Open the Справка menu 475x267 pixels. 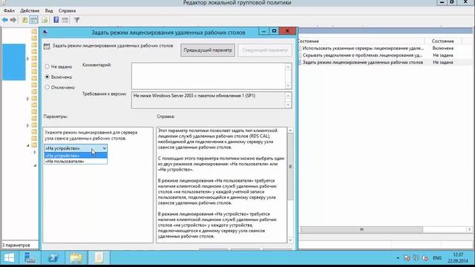[x=67, y=10]
